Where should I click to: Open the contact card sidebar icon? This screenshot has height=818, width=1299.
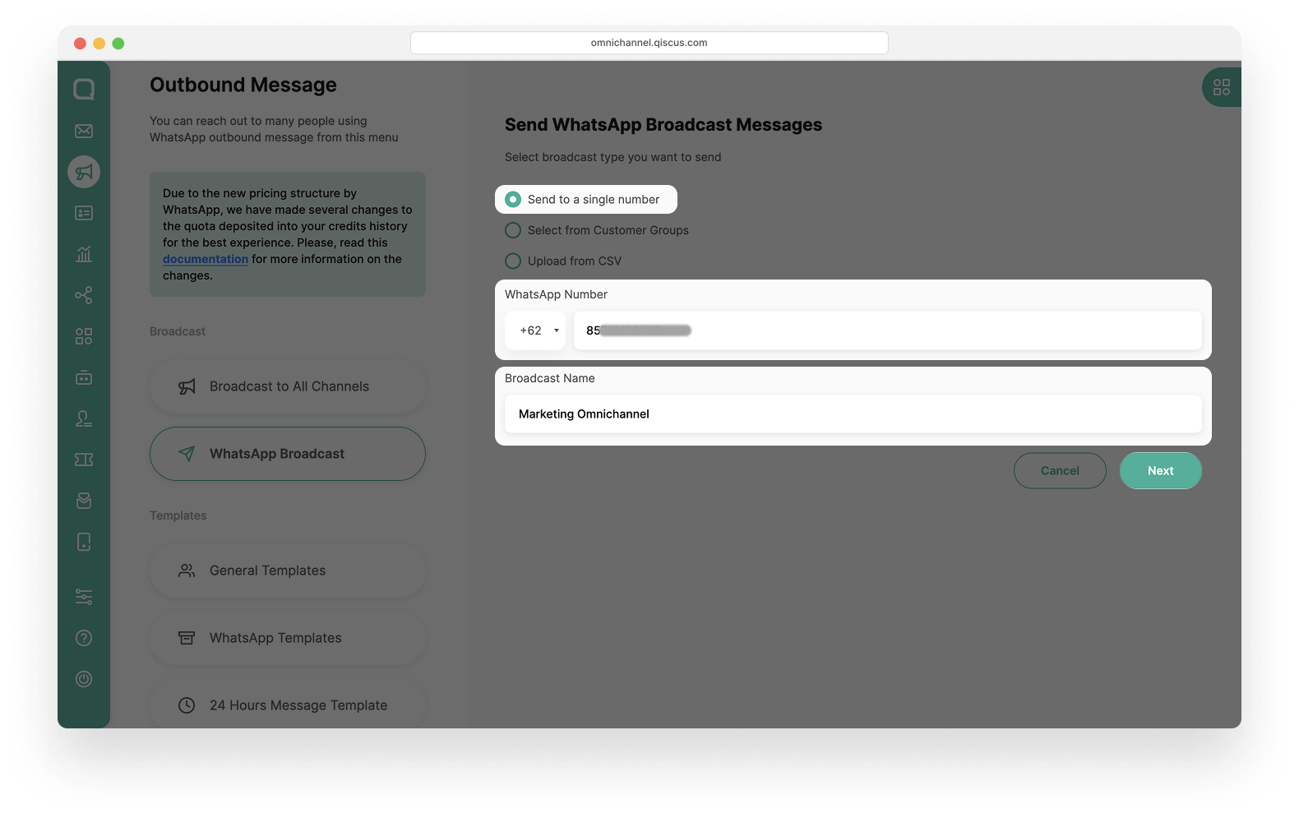coord(84,213)
